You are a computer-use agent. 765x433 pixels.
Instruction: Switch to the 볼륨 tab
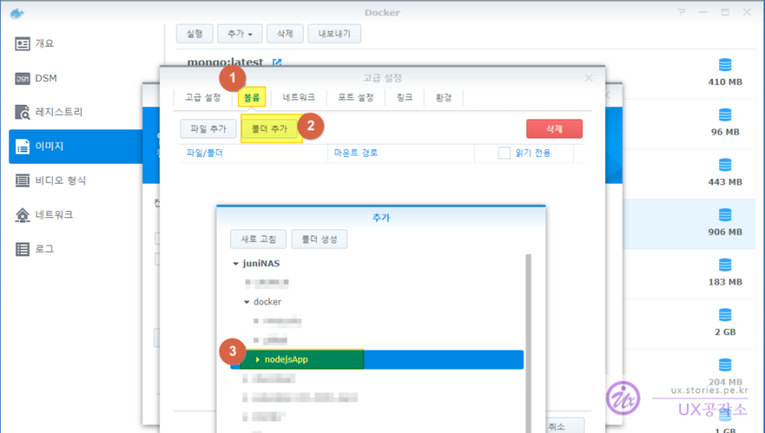(x=252, y=97)
